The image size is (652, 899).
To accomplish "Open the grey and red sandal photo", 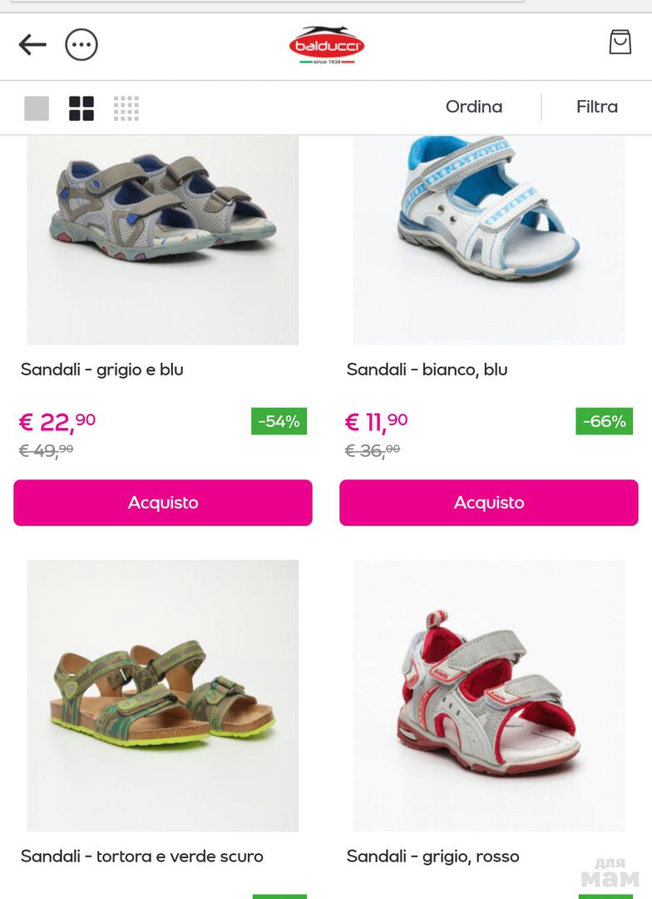I will 489,695.
